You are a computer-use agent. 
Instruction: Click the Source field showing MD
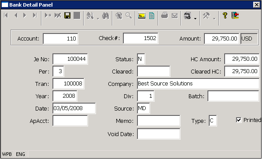[x=144, y=108]
